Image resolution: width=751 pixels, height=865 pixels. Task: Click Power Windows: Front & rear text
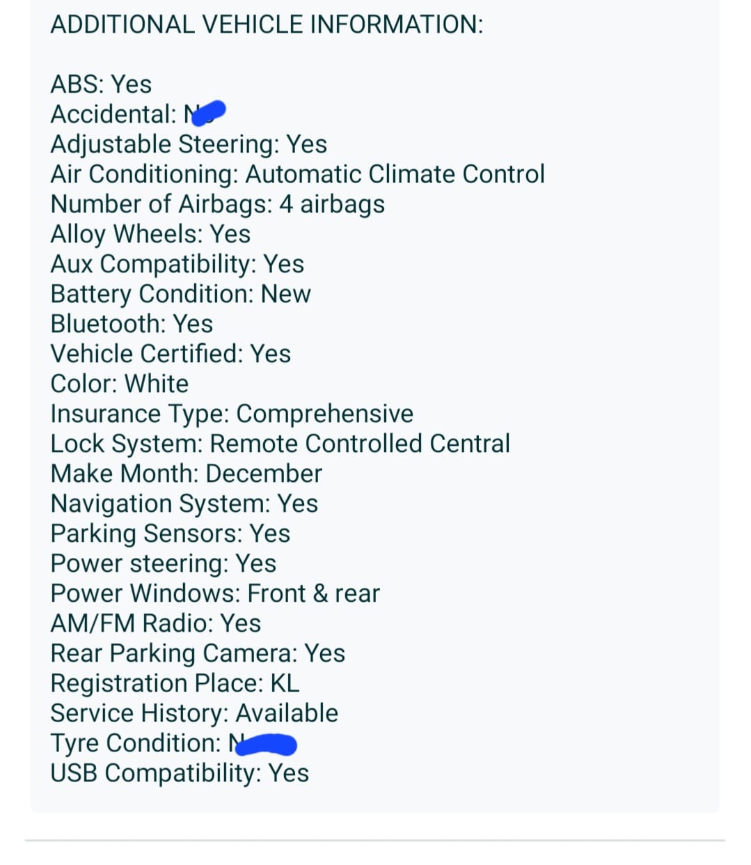click(x=215, y=593)
